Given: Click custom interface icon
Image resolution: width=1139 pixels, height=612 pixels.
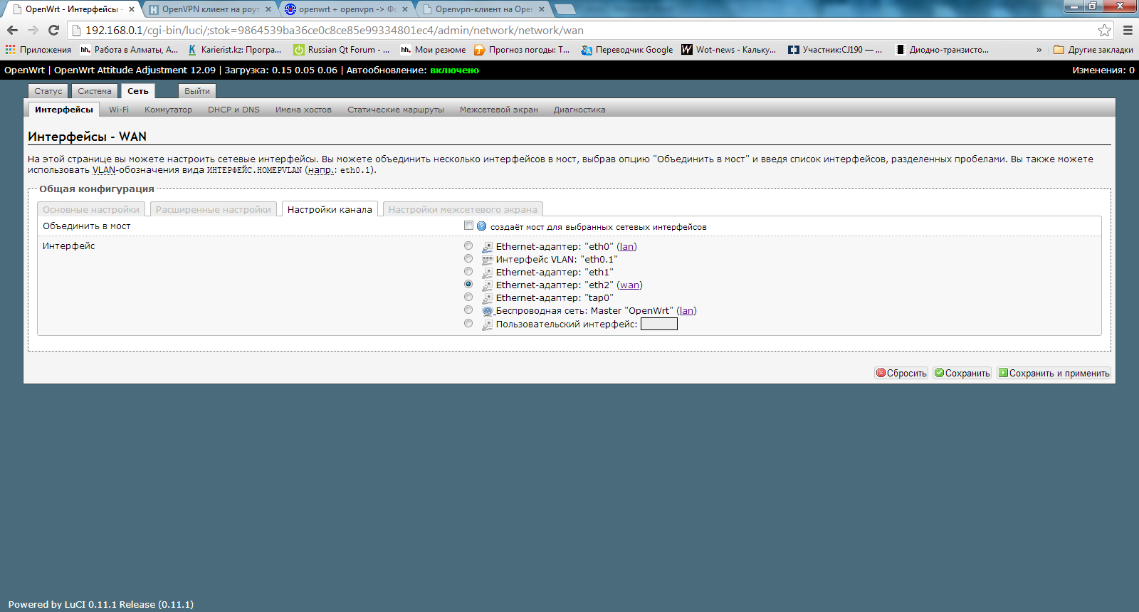Looking at the screenshot, I should (487, 325).
